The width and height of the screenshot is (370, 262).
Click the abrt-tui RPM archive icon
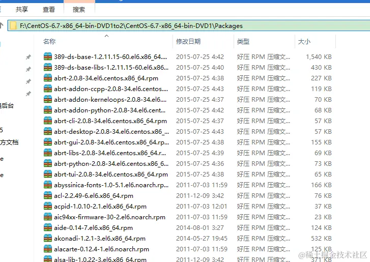48,174
